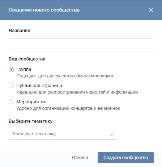Expand topic list using chevron arrow

coord(111,135)
